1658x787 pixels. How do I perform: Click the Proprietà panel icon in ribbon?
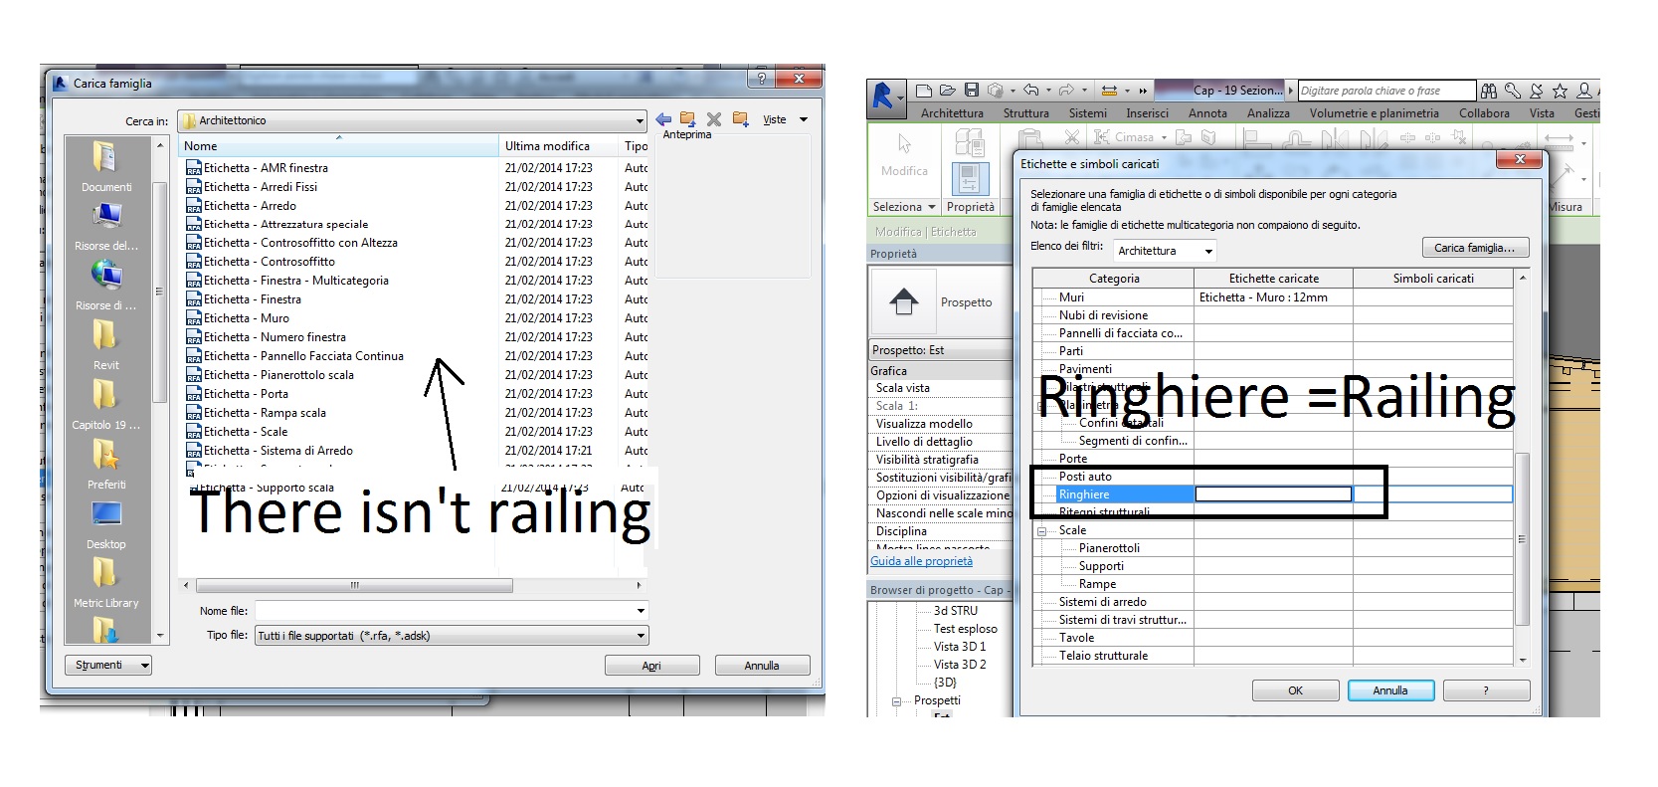pyautogui.click(x=970, y=179)
